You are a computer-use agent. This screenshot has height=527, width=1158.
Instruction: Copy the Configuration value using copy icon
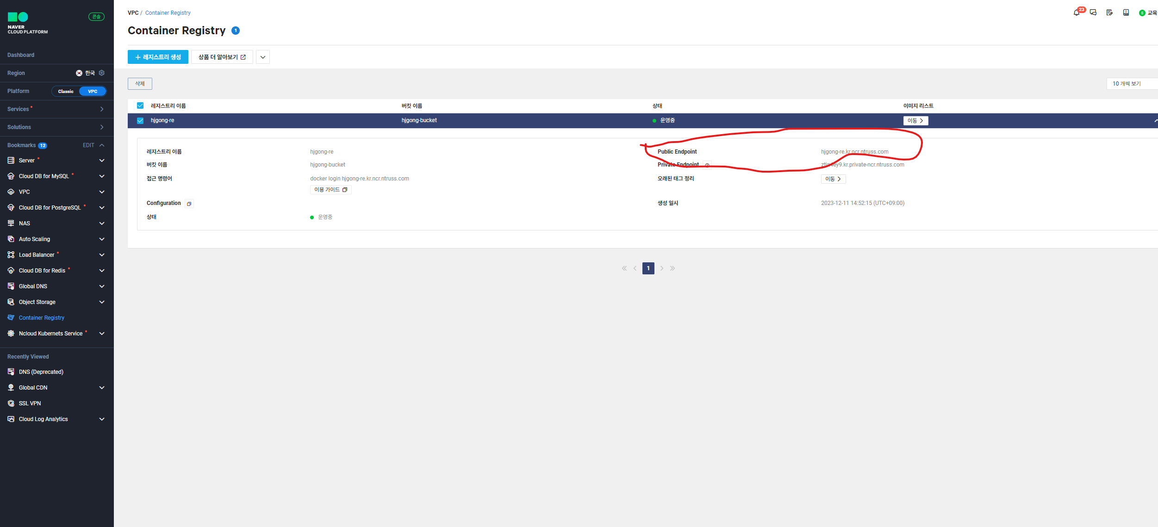pyautogui.click(x=189, y=204)
